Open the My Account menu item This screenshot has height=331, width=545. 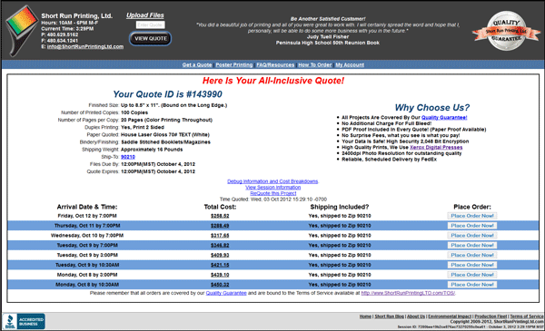pos(350,65)
